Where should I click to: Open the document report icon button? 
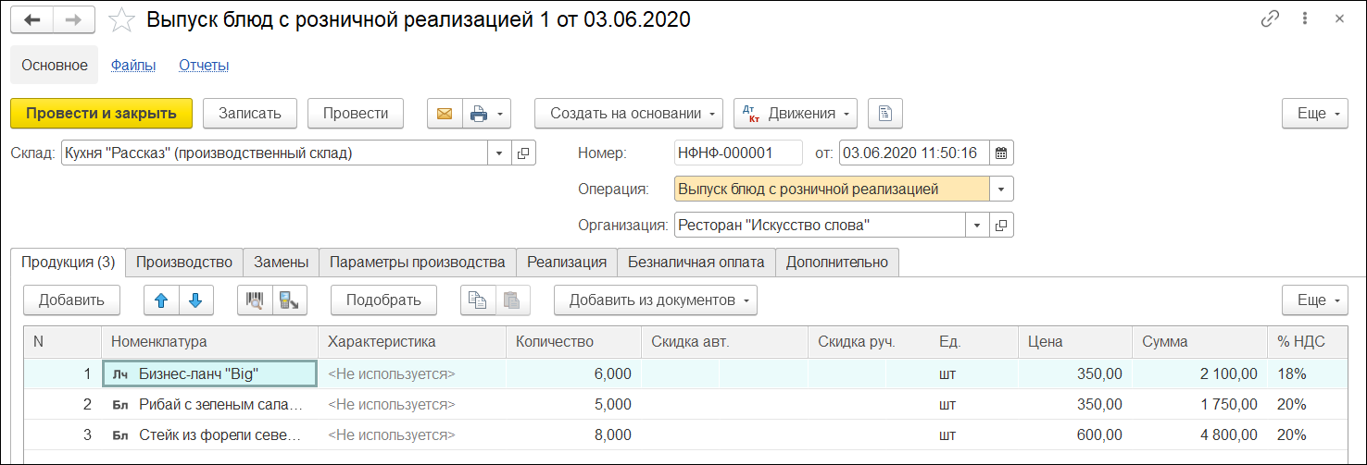point(885,114)
